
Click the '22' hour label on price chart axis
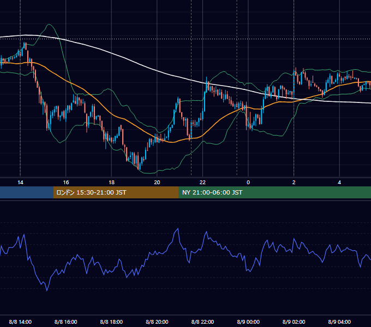202,183
